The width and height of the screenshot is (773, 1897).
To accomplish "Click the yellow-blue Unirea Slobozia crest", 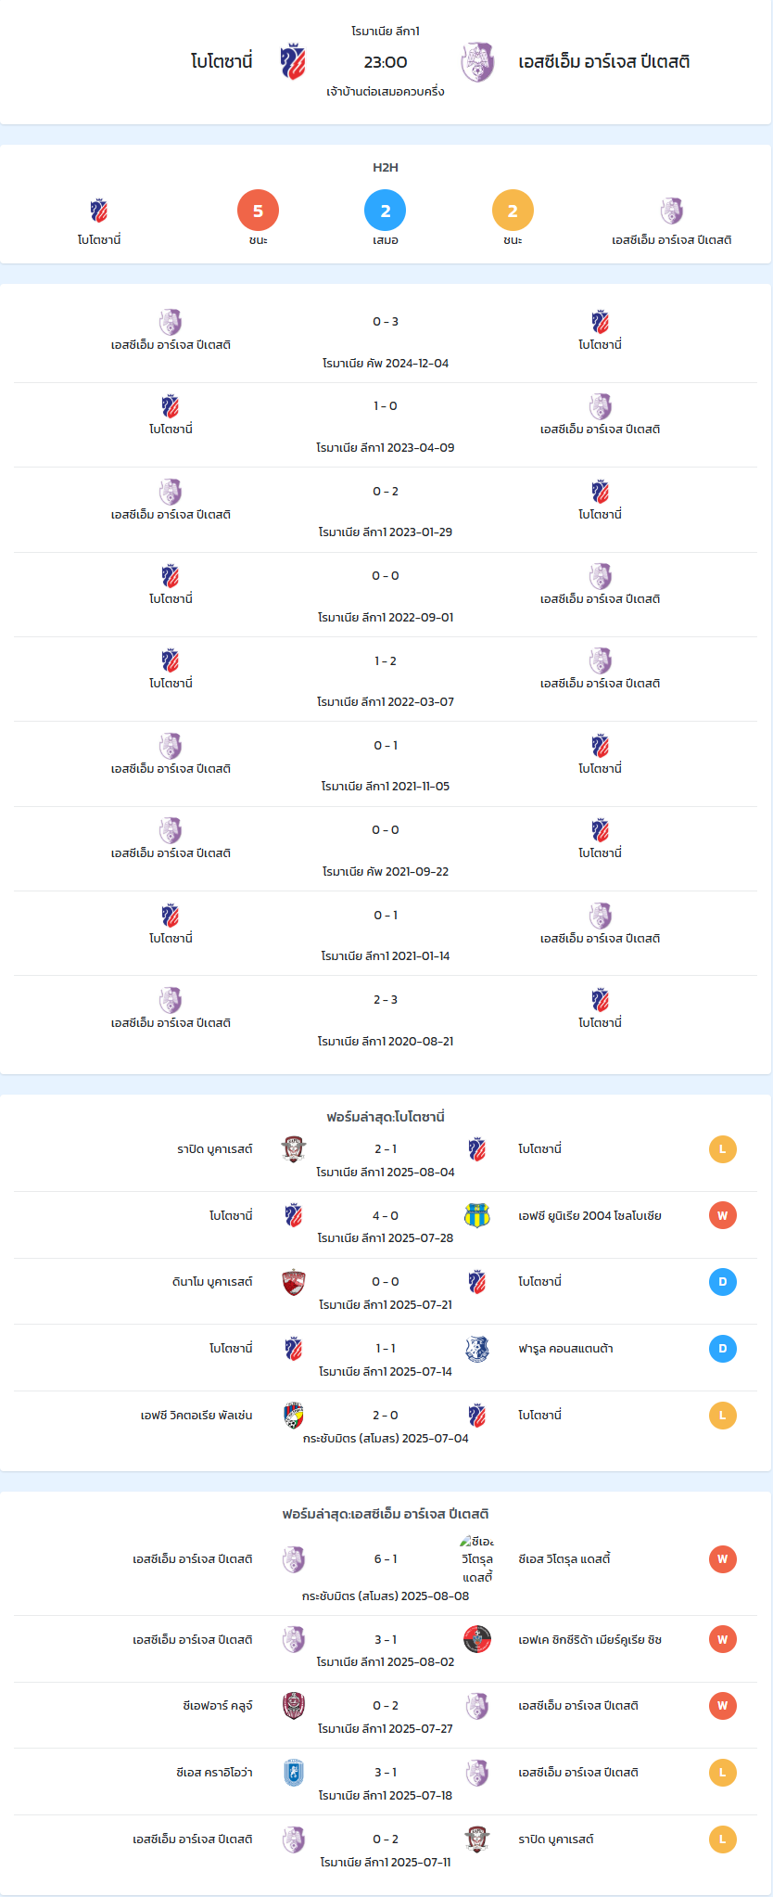I will point(476,1215).
